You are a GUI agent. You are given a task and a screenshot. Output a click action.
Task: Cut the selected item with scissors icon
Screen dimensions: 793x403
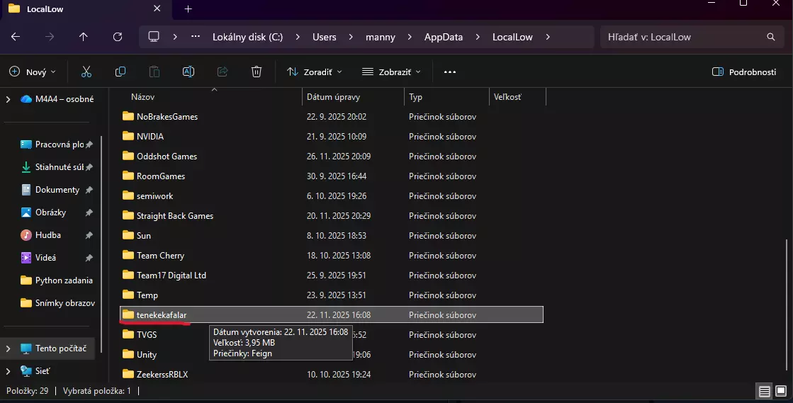tap(86, 72)
